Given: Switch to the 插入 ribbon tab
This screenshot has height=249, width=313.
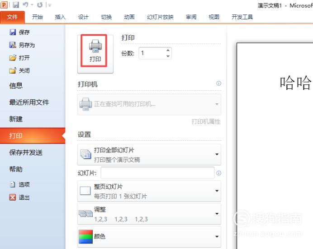Looking at the screenshot, I should pyautogui.click(x=60, y=17).
